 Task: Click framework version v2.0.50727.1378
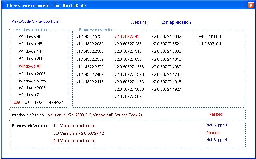pos(129,74)
